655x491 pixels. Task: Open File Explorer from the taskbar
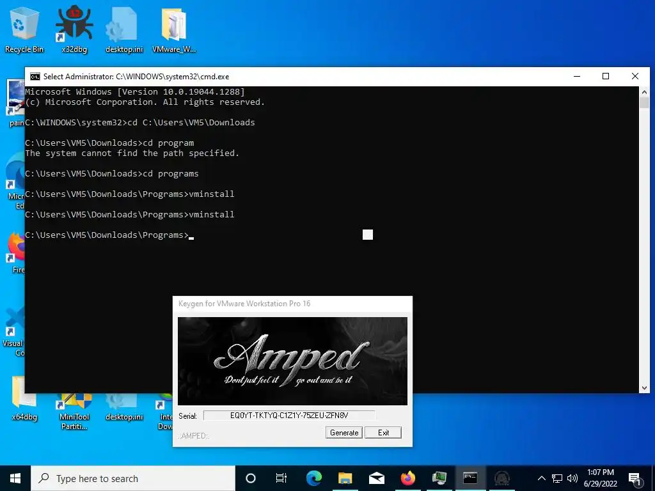click(x=345, y=478)
